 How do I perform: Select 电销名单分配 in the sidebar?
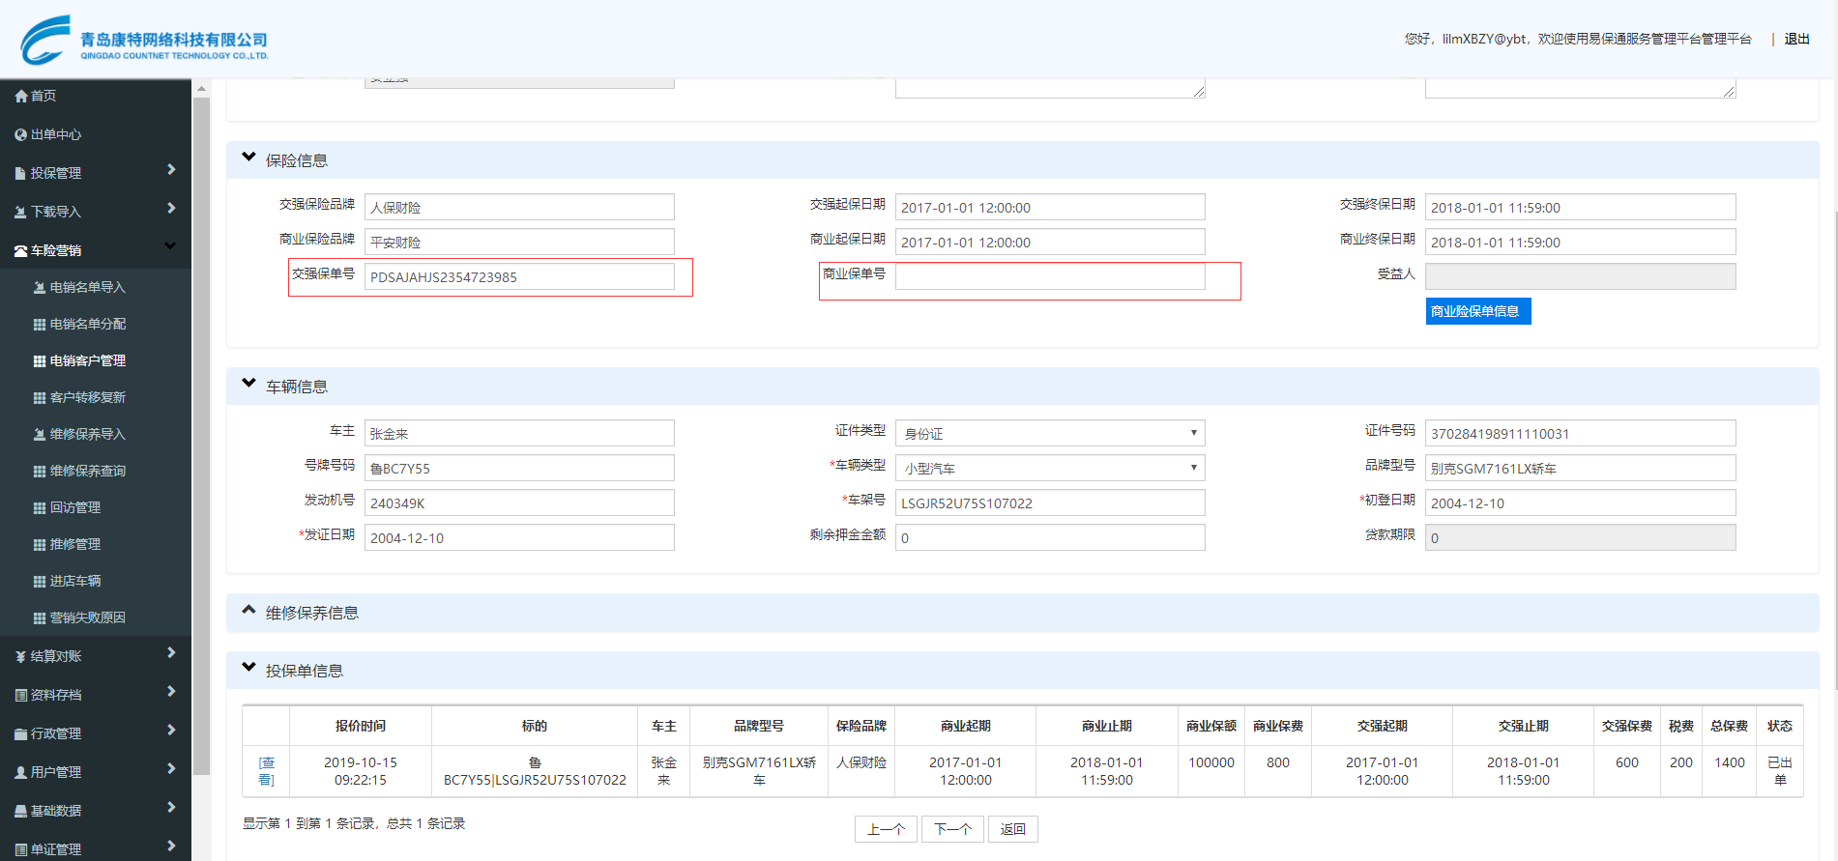[88, 324]
